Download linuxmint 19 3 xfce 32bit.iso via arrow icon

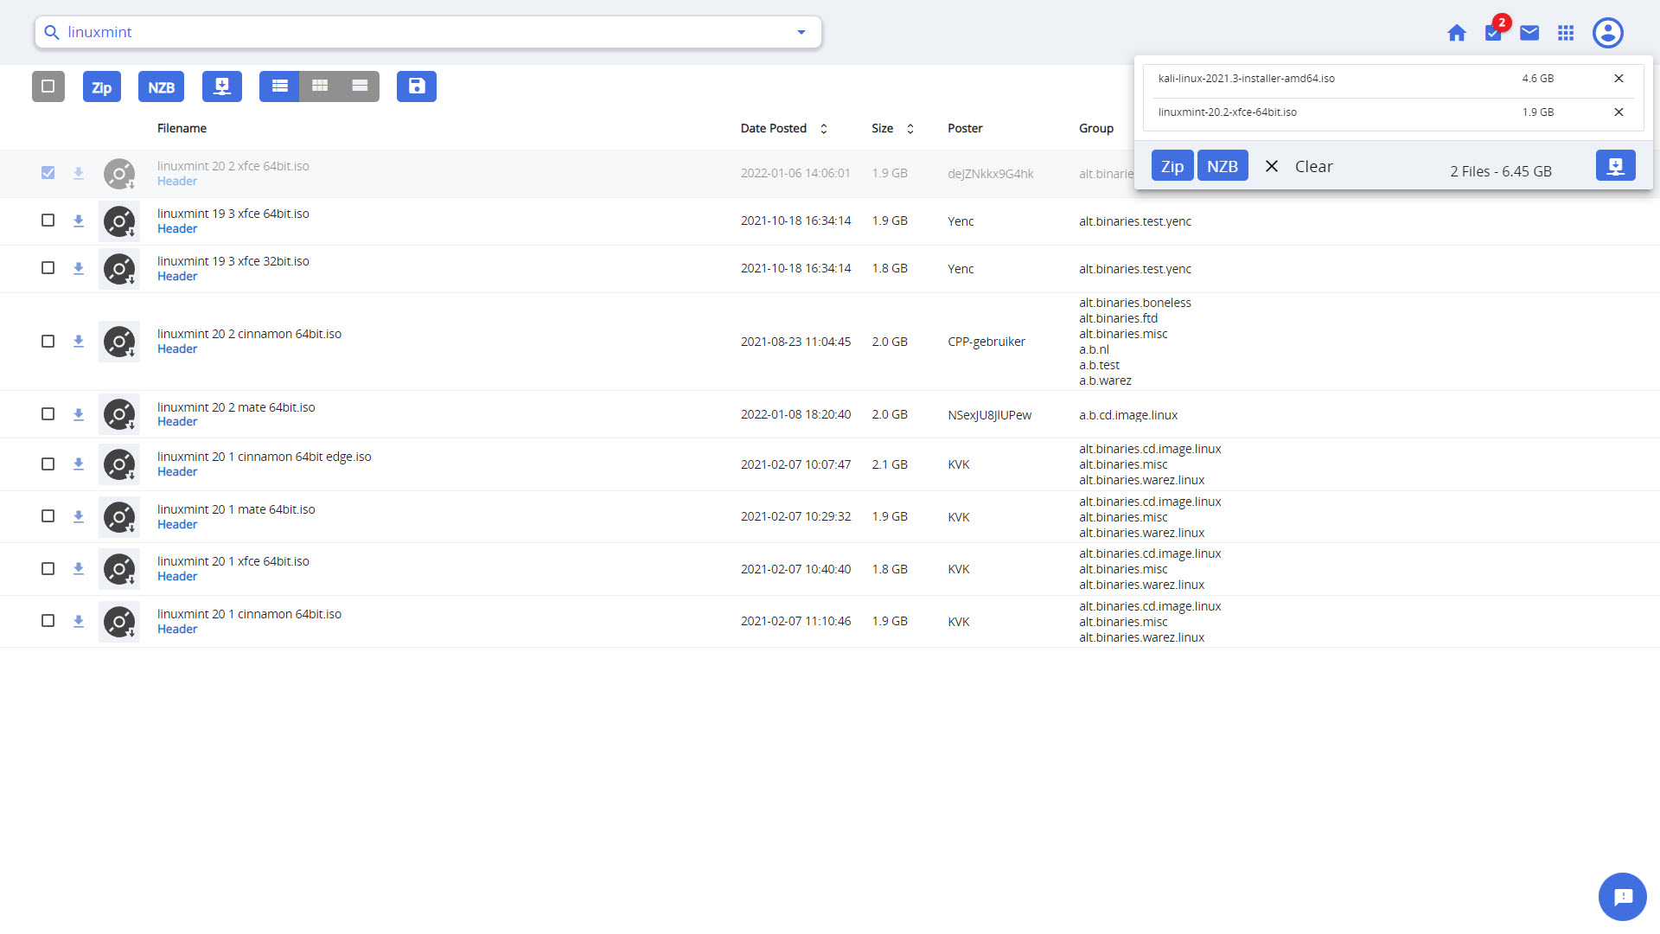79,269
